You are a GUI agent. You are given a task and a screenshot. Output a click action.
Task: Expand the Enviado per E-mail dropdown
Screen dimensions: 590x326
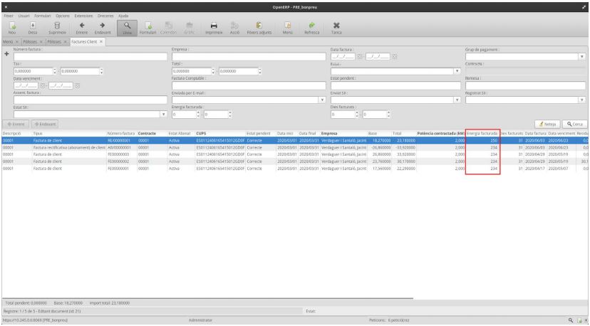[x=323, y=100]
